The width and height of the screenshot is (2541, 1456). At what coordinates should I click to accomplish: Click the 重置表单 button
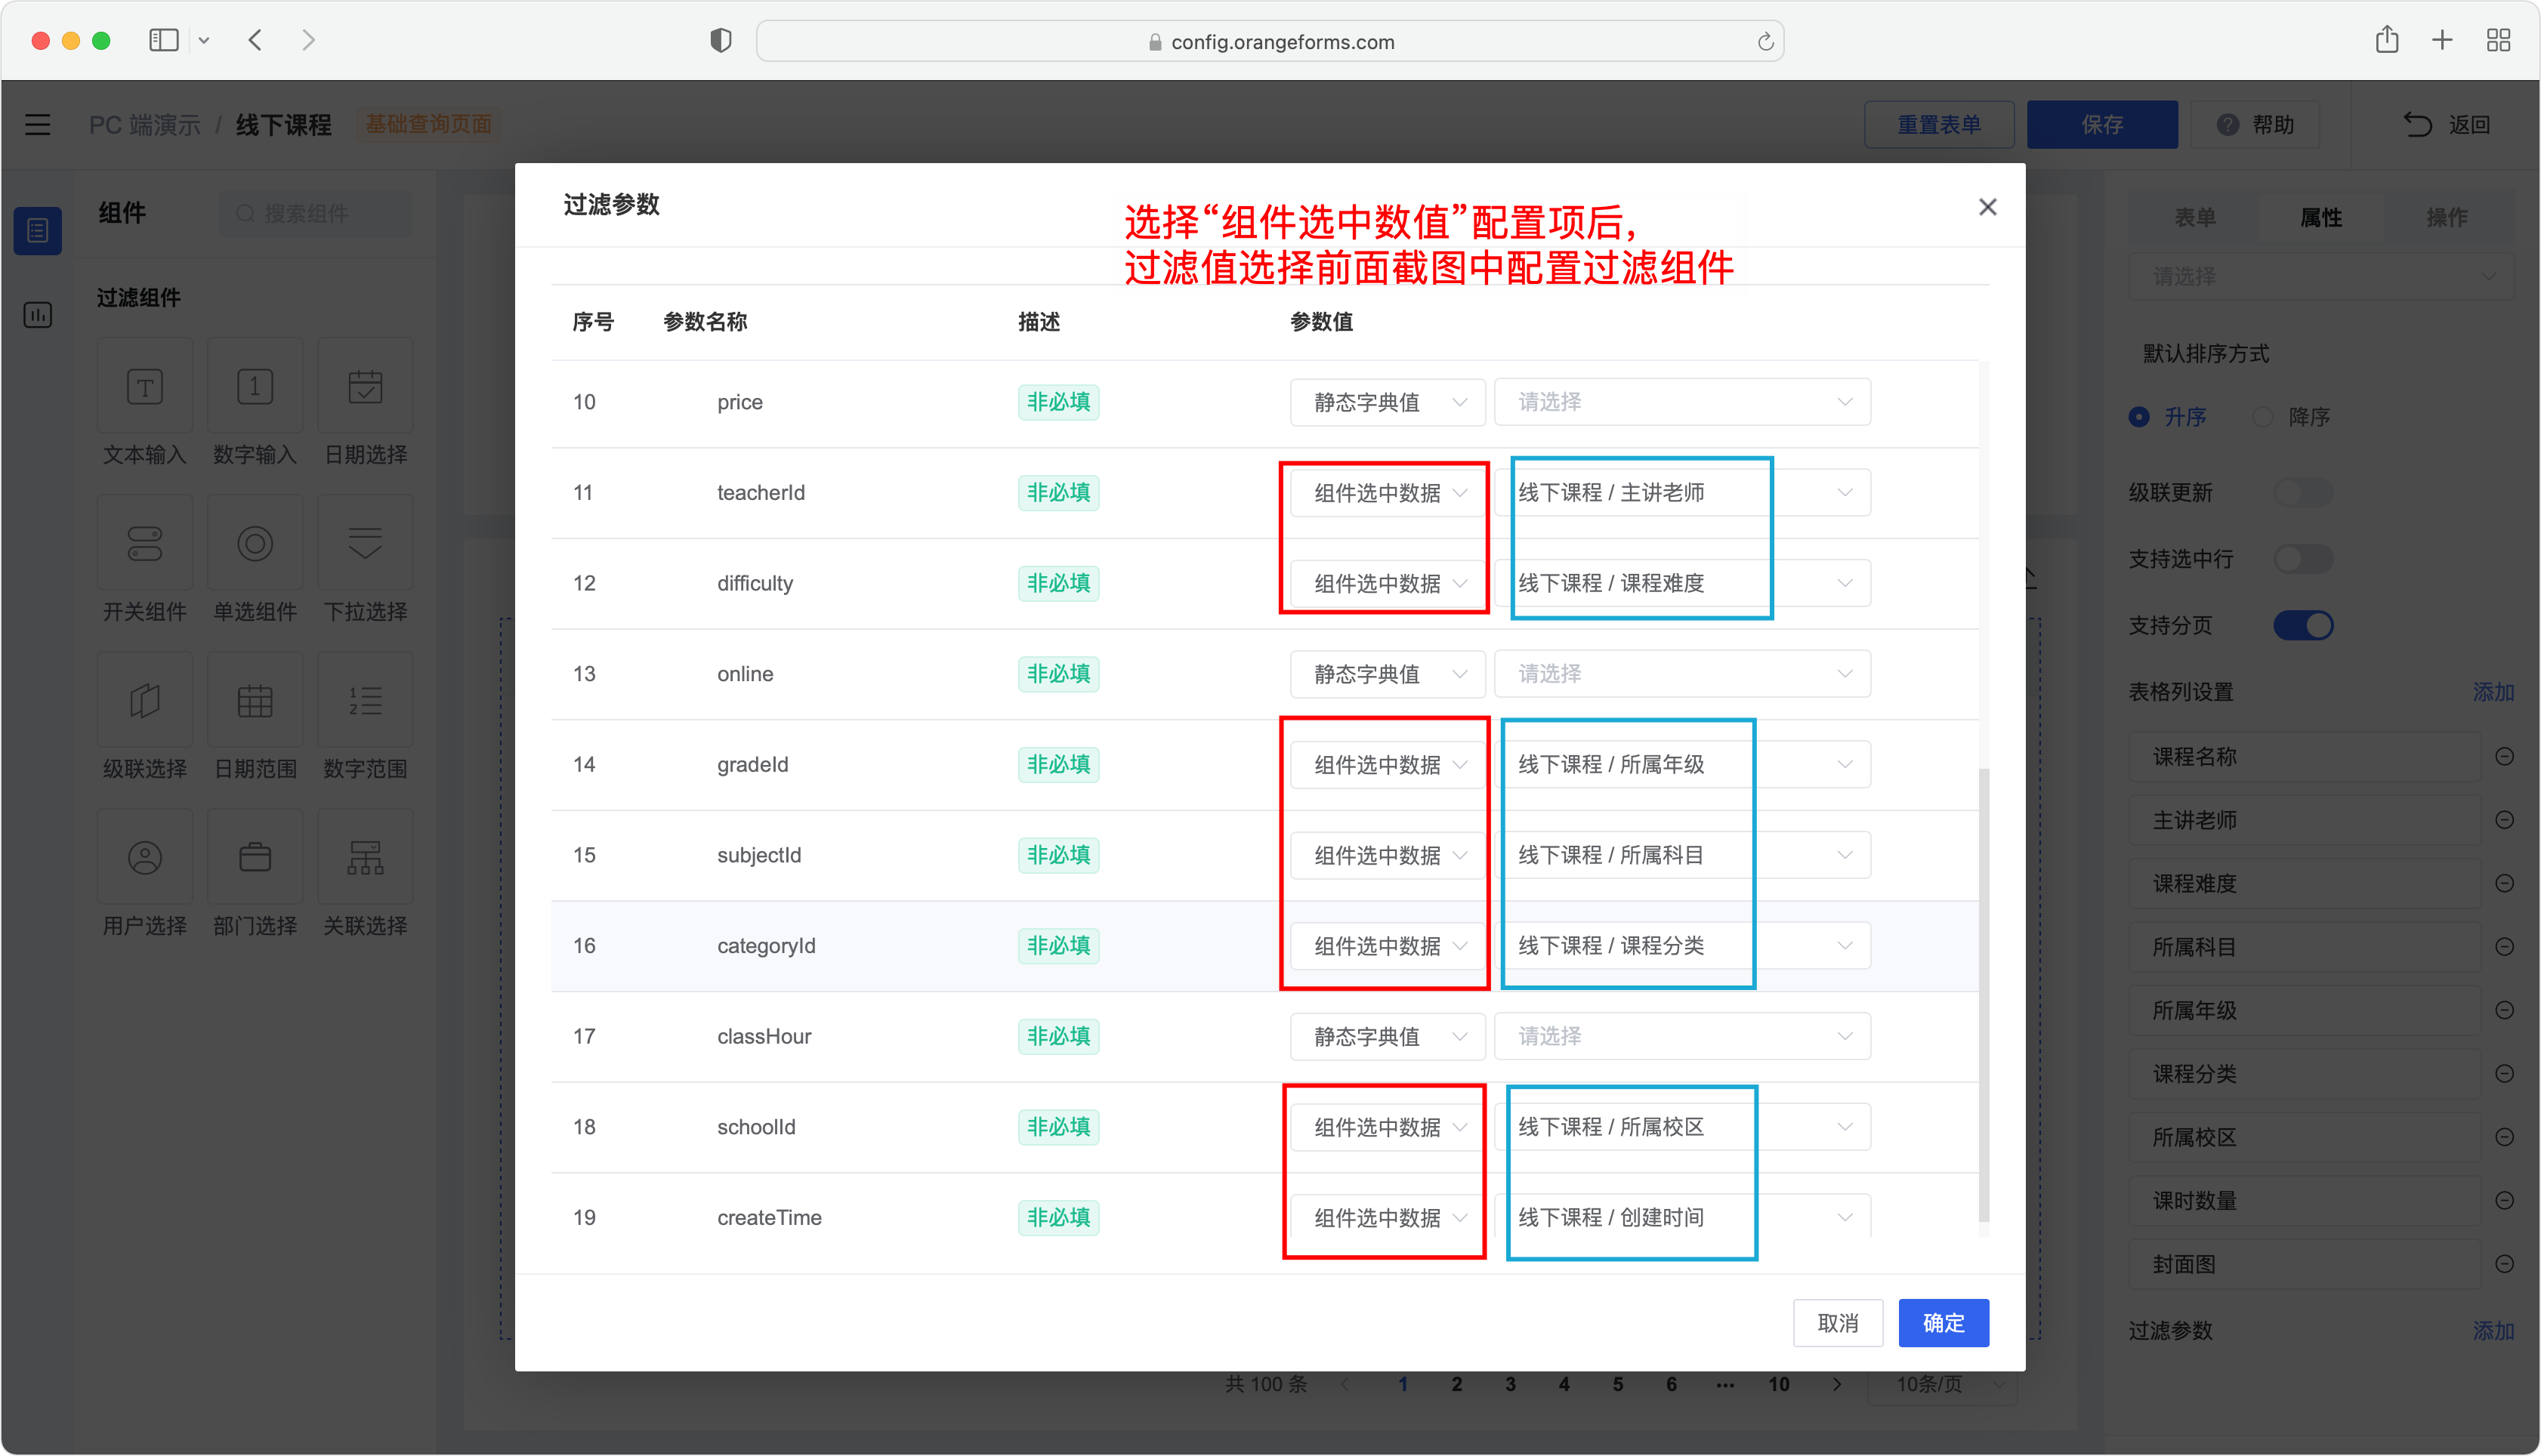1939,124
